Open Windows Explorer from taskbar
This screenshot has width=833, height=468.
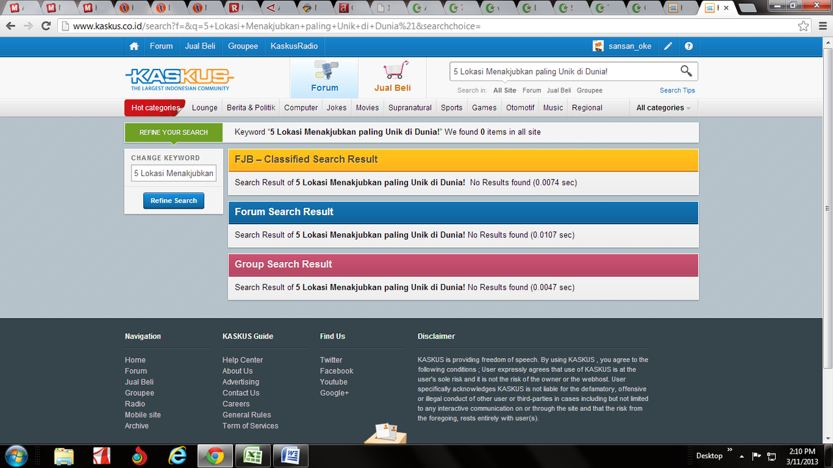tap(64, 456)
